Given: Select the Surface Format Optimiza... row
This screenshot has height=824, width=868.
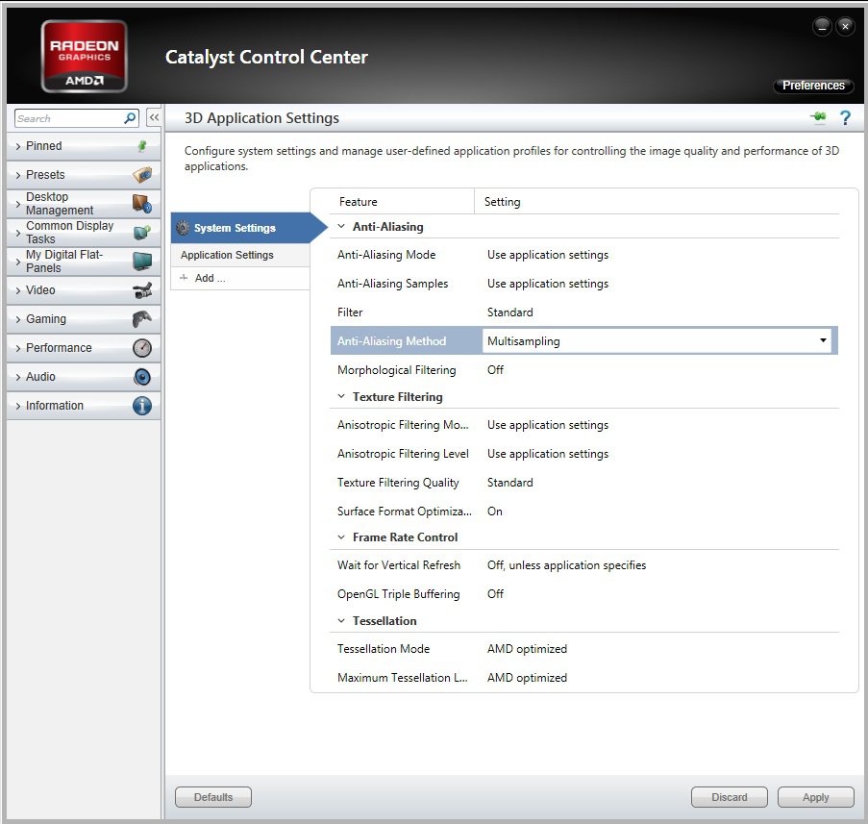Looking at the screenshot, I should tap(584, 512).
